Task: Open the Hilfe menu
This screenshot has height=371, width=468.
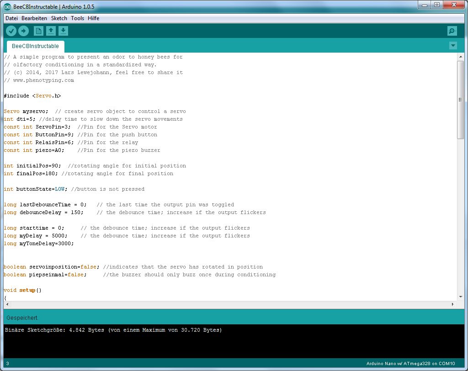Action: 93,18
